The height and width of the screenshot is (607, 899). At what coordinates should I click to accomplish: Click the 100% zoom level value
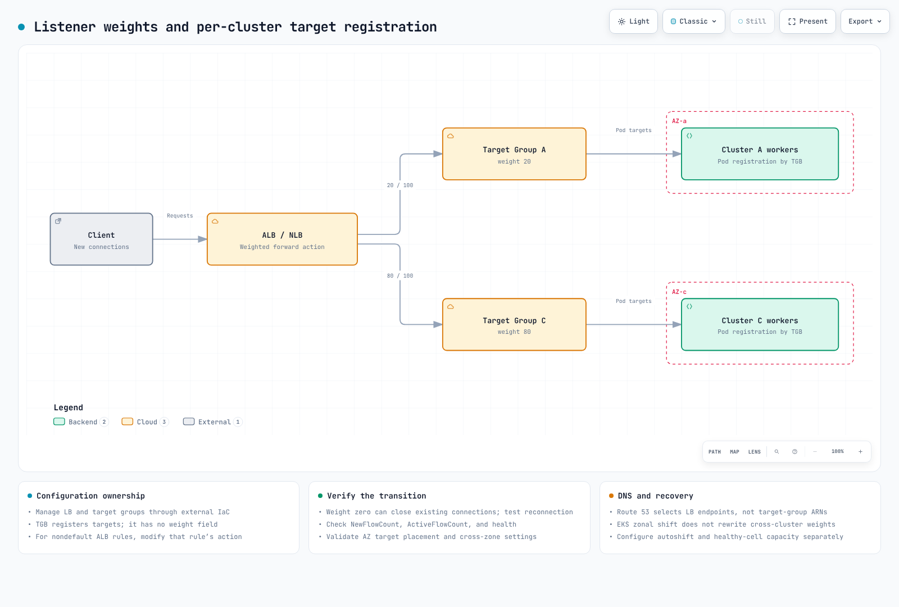pos(837,452)
